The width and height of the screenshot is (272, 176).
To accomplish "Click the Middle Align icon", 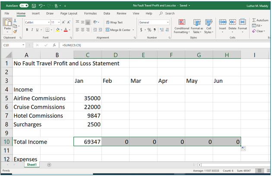I will tap(82, 22).
